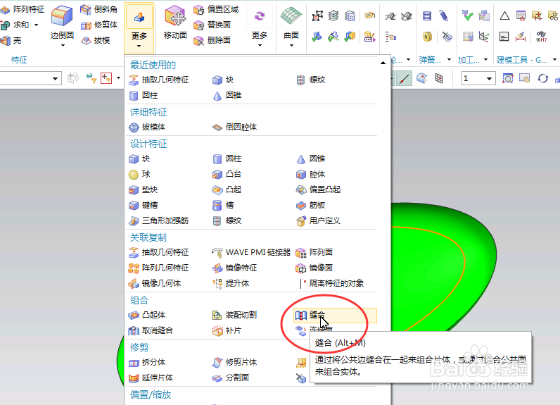Select 垫块 pad feature
560x405 pixels.
click(x=143, y=189)
